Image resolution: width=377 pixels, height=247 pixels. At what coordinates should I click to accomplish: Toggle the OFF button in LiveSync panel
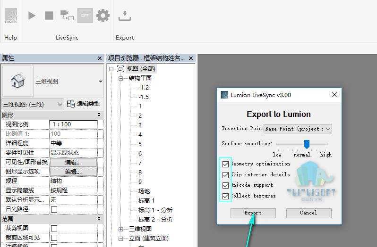[x=85, y=16]
